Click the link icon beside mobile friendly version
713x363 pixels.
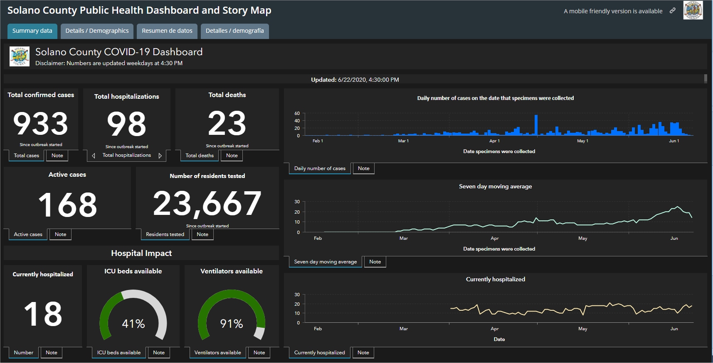pos(672,11)
